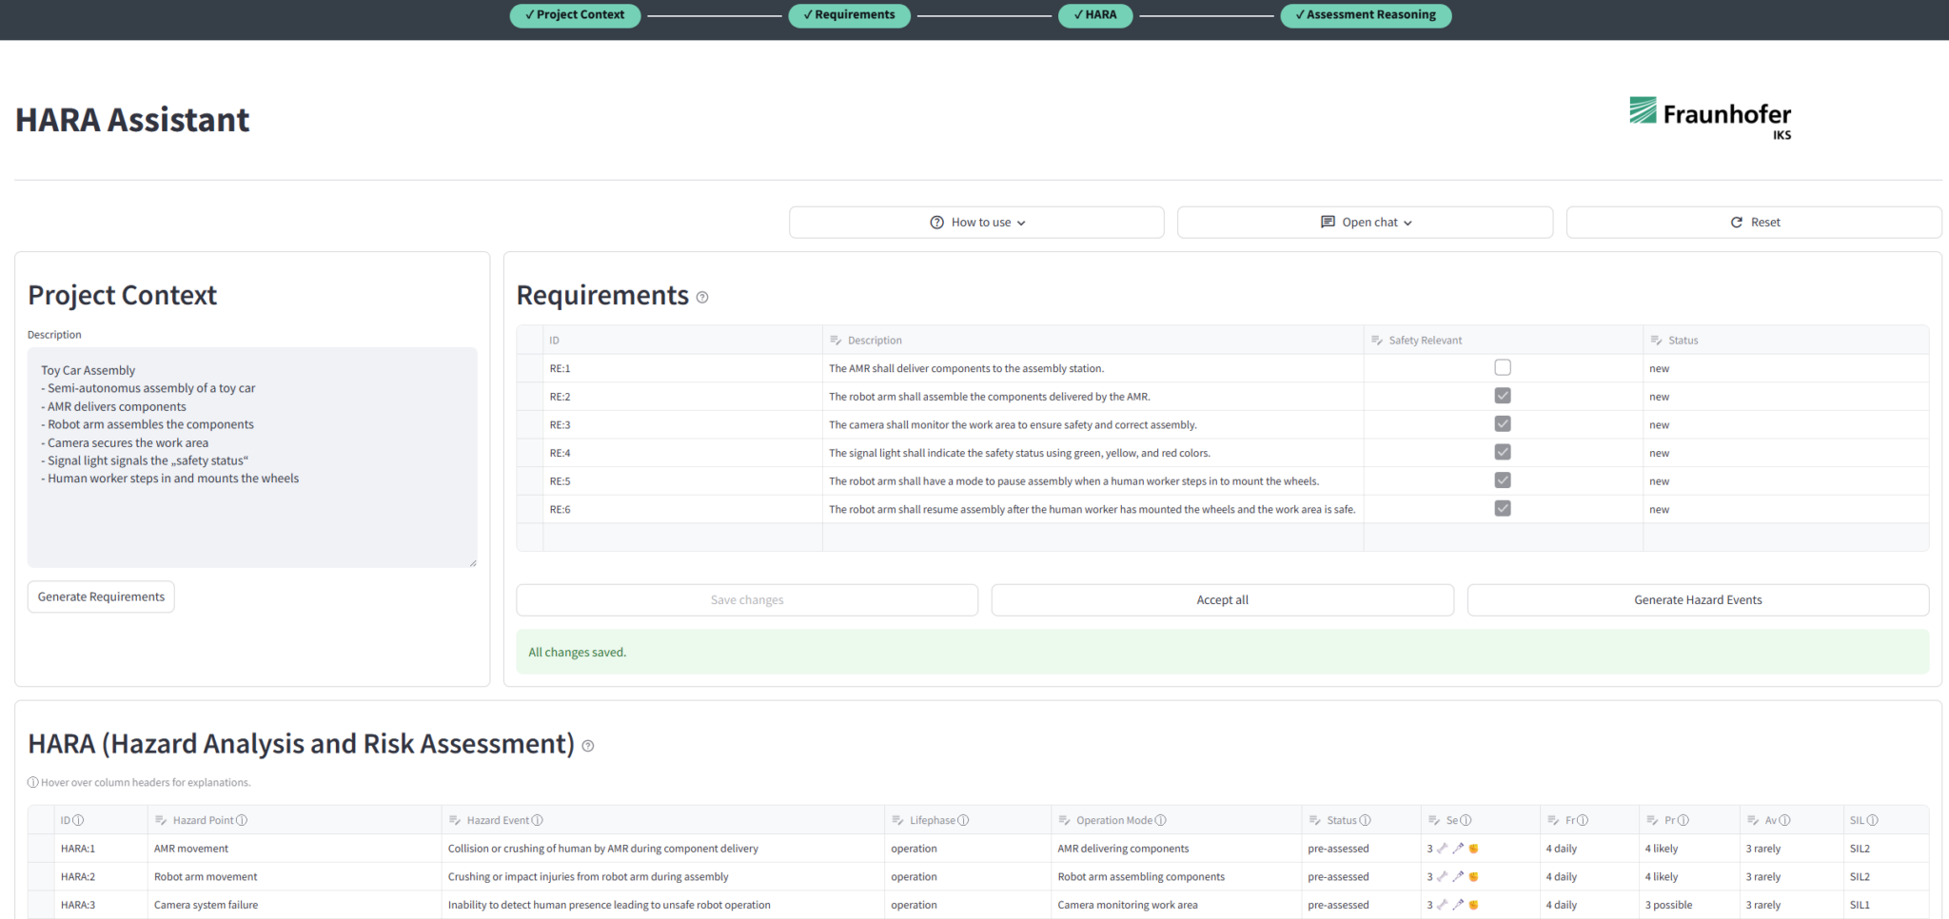
Task: Click the help icon next to HARA heading
Action: click(x=588, y=746)
